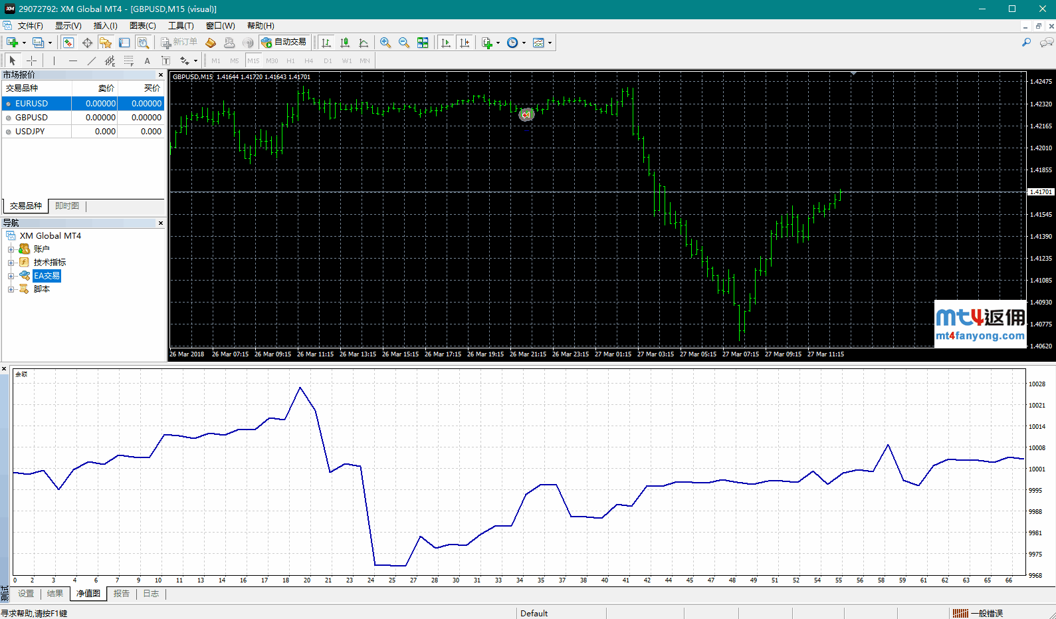Viewport: 1056px width, 619px height.
Task: Click the zoom out magnifier icon
Action: click(x=403, y=43)
